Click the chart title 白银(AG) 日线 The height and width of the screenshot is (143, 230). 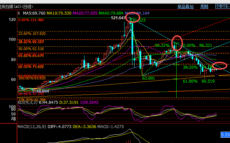18,6
